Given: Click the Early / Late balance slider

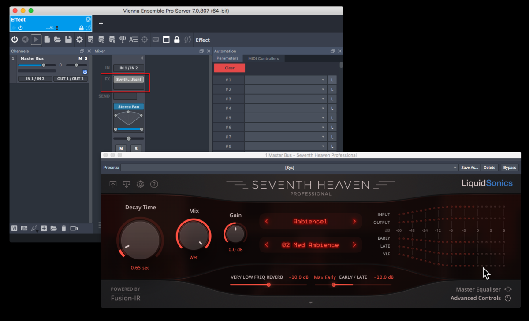Looking at the screenshot, I should pos(354,285).
